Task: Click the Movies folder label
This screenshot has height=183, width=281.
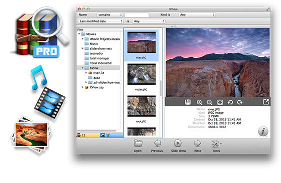Action: pos(91,34)
